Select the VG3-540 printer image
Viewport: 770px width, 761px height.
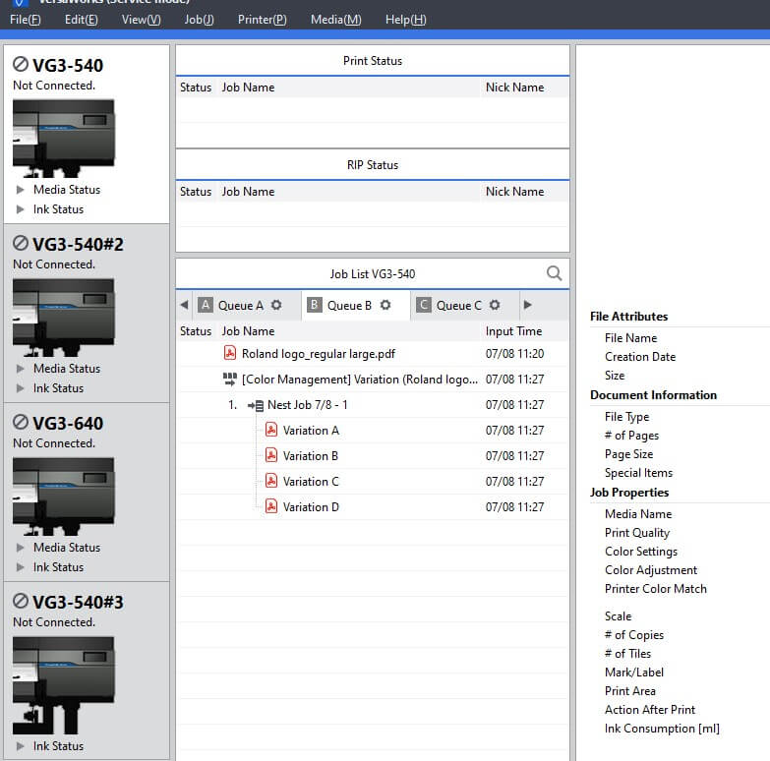point(64,138)
